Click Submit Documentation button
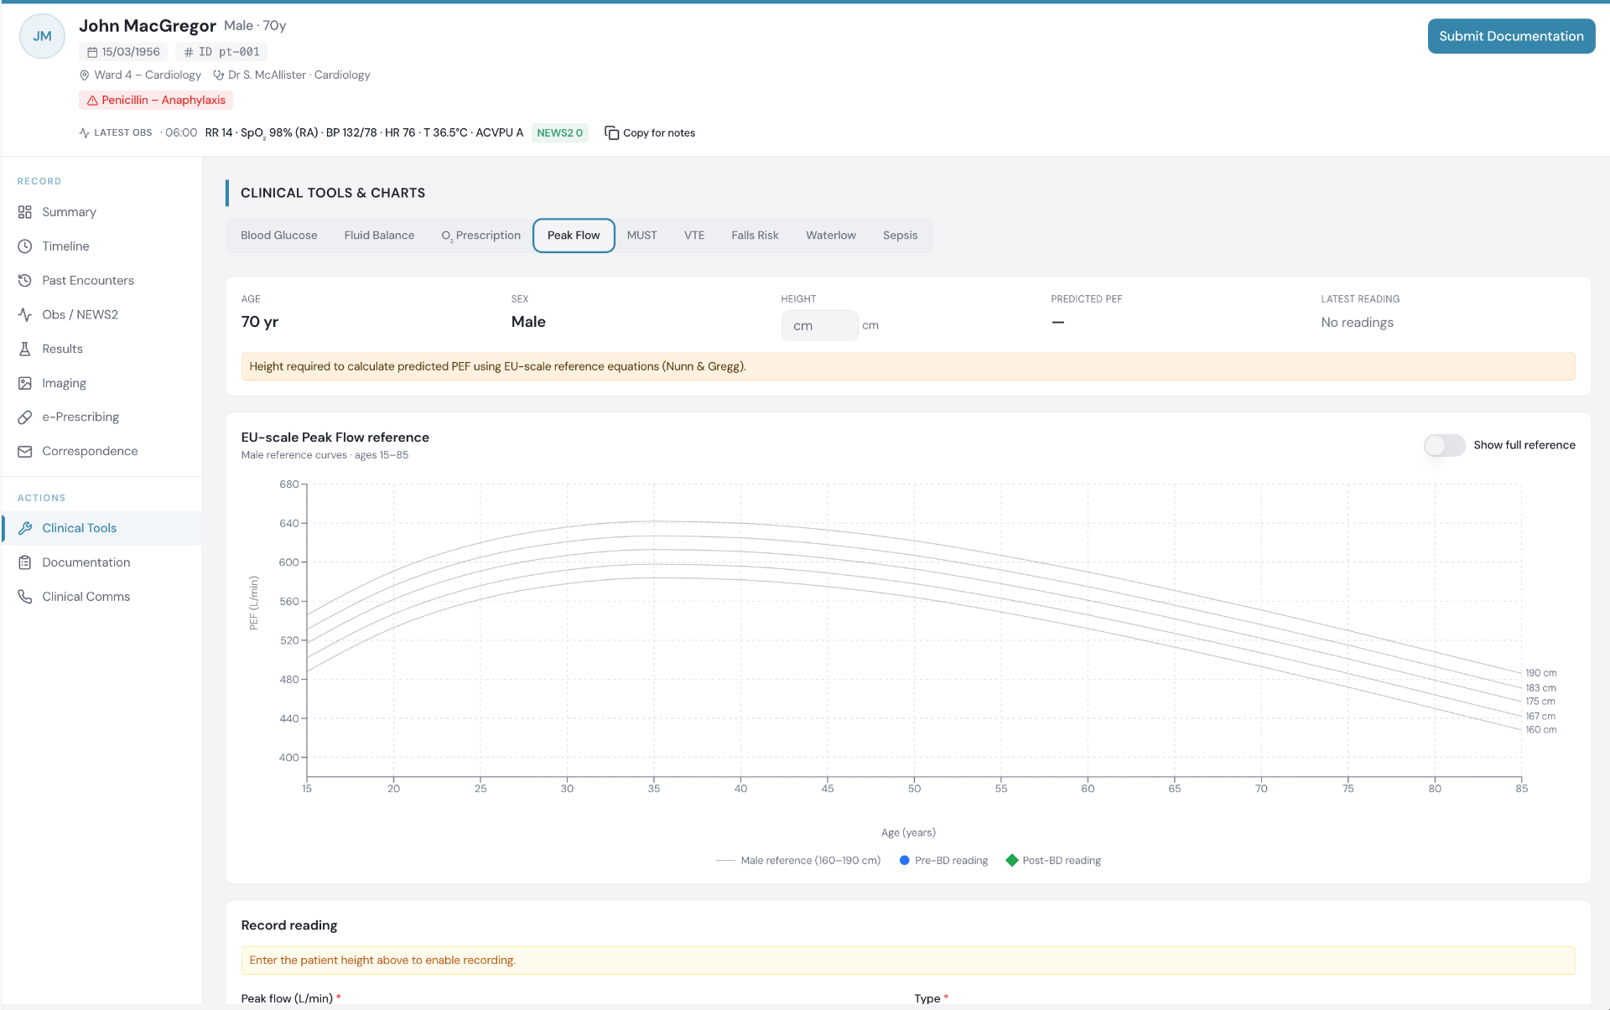Screen dimensions: 1610x1010 (1511, 36)
